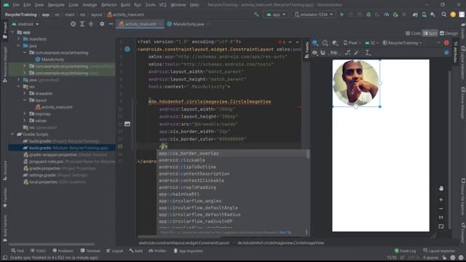
Task: Open the Pixel device preview dropdown
Action: pyautogui.click(x=352, y=43)
